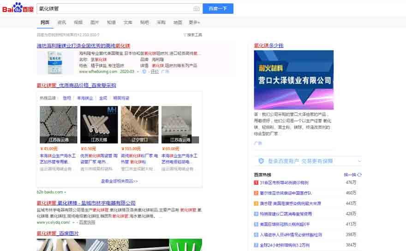This screenshot has height=251, width=406.
Task: Expand the 登录百度账户 banner chevron
Action: tap(359, 161)
